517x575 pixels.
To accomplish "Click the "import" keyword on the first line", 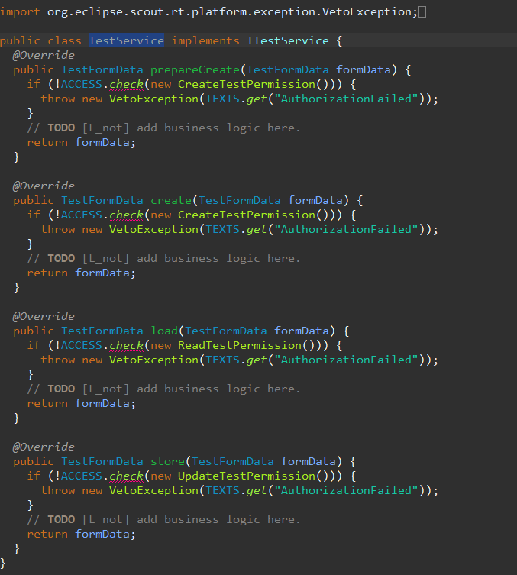I will pyautogui.click(x=20, y=11).
